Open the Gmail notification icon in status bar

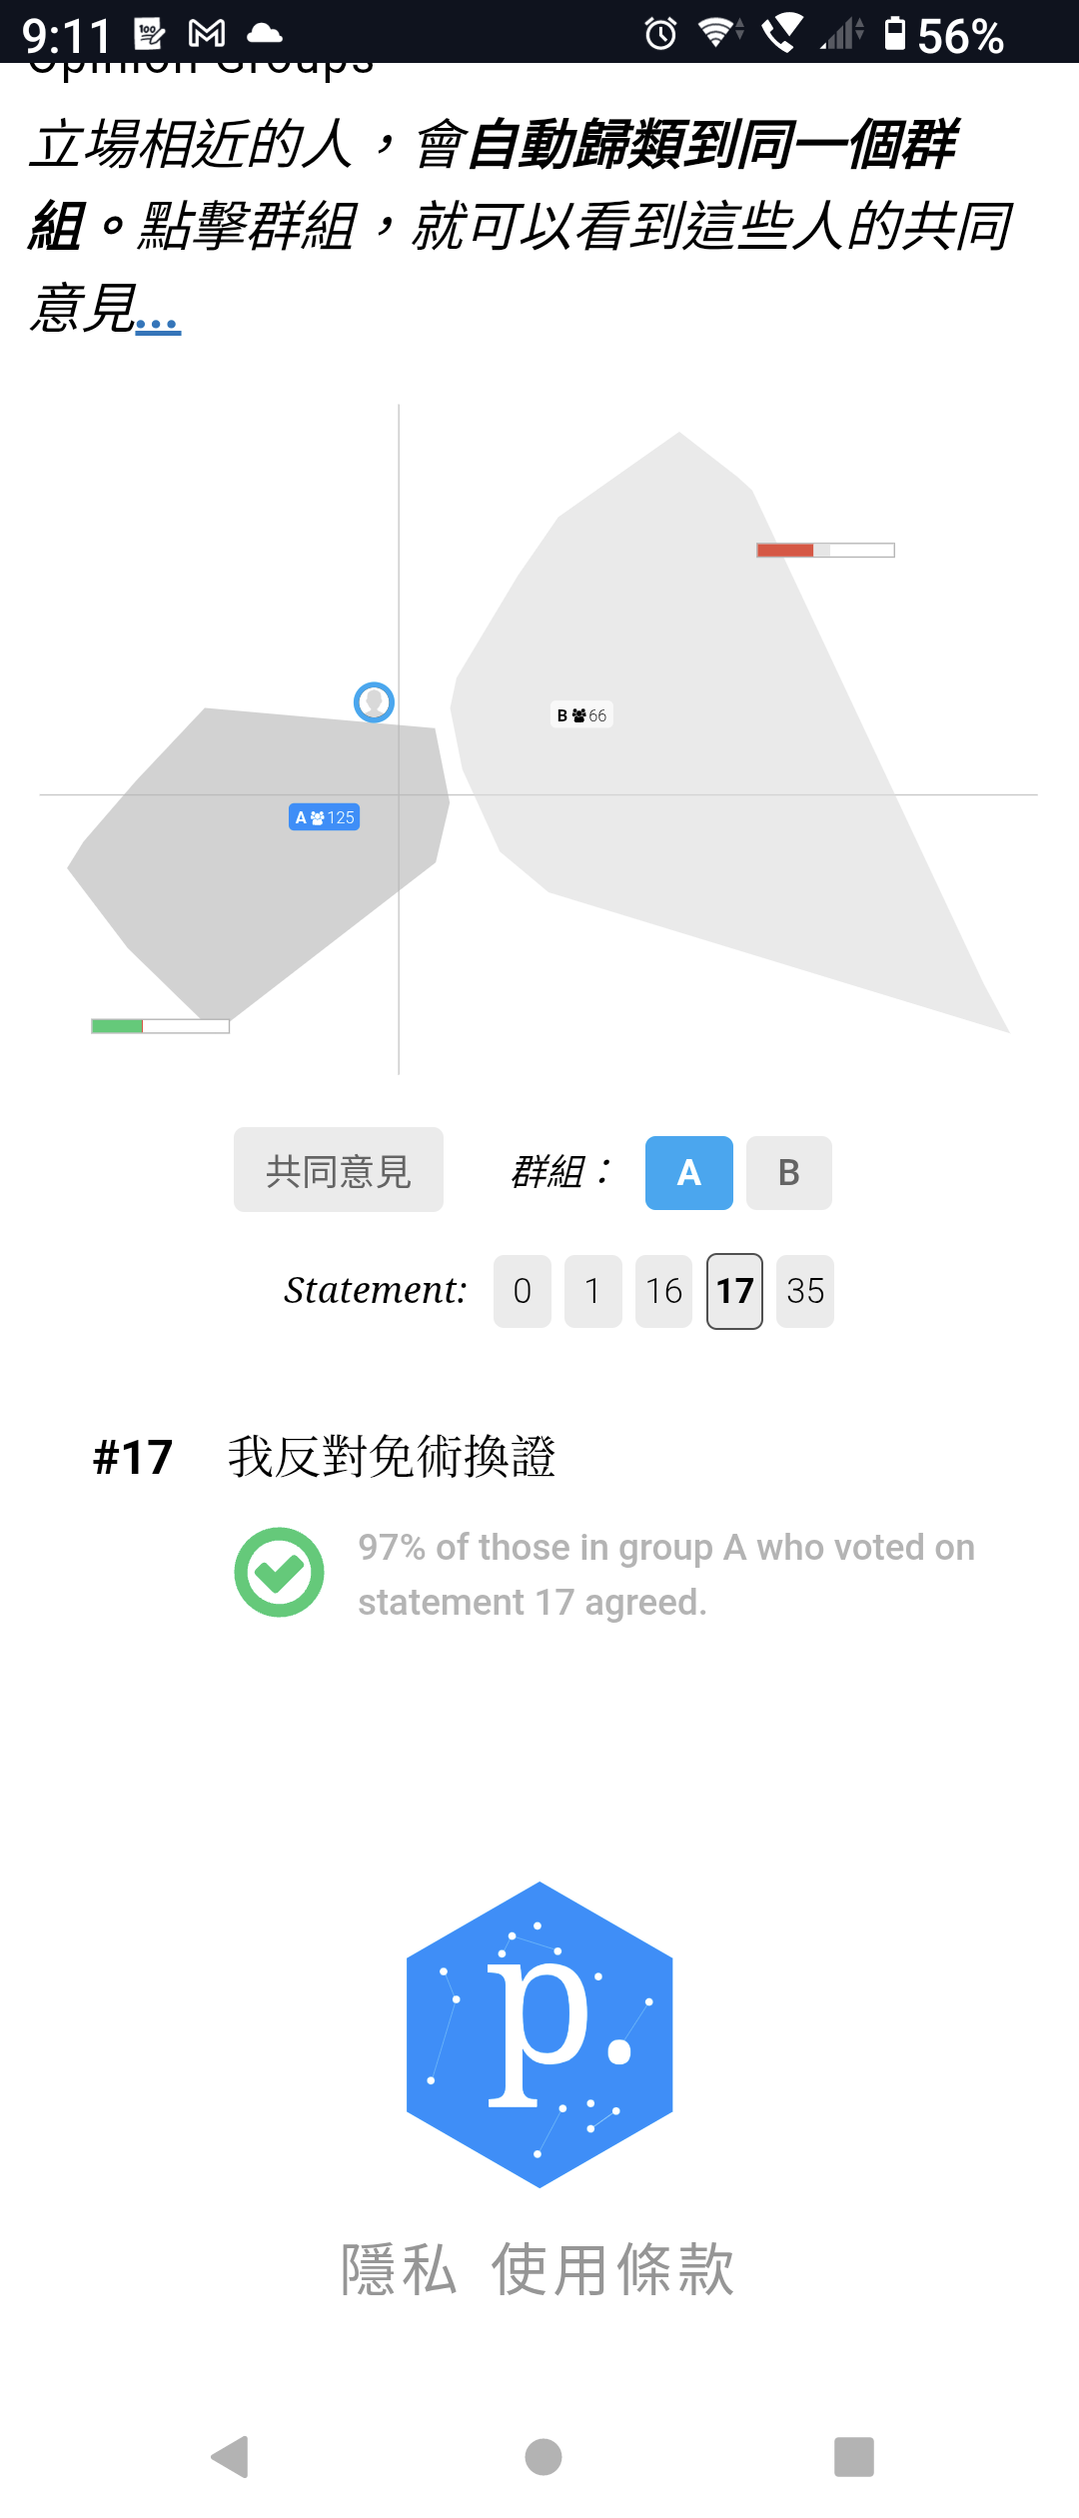tap(207, 35)
